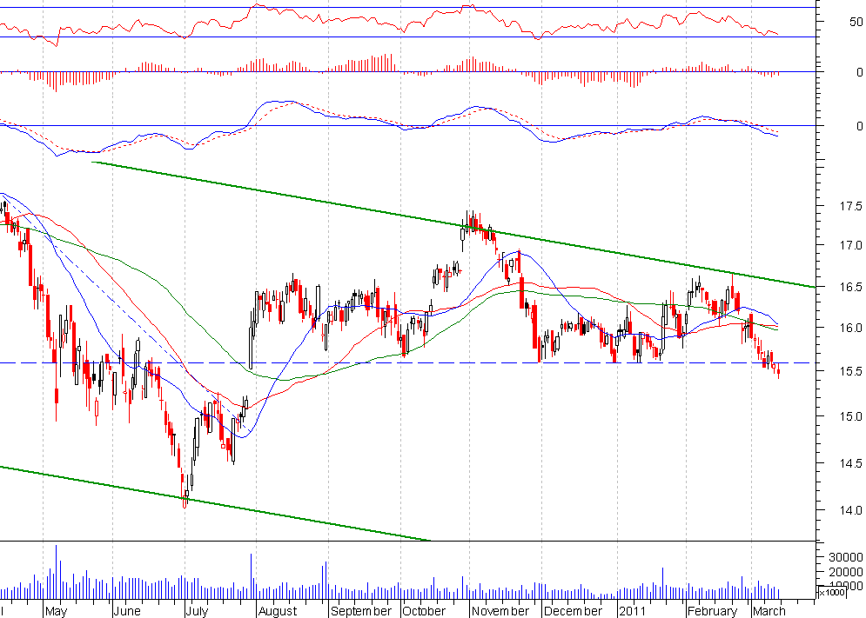Select the 20000 volume axis label
866x618 pixels.
tap(846, 572)
